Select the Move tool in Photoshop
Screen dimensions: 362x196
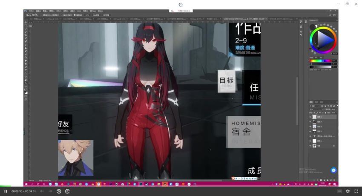pos(26,23)
